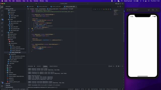Open the Search view in activity bar

pos(2,11)
